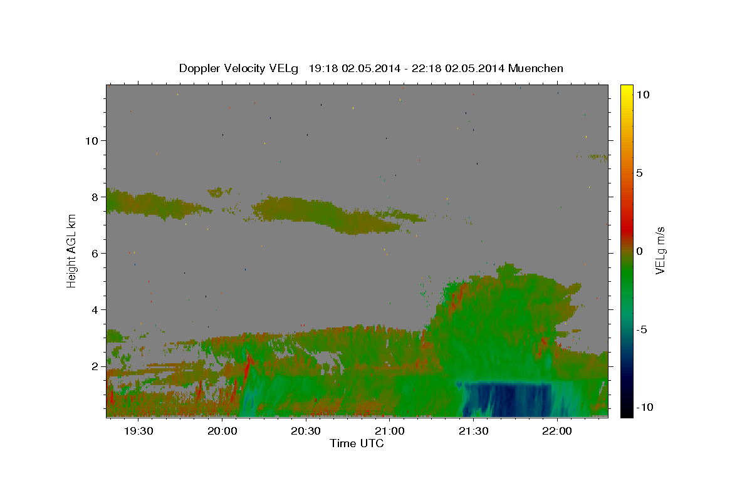Image resolution: width=752 pixels, height=501 pixels.
Task: Click the colorbar label 'VELg m/s'
Action: pyautogui.click(x=661, y=250)
